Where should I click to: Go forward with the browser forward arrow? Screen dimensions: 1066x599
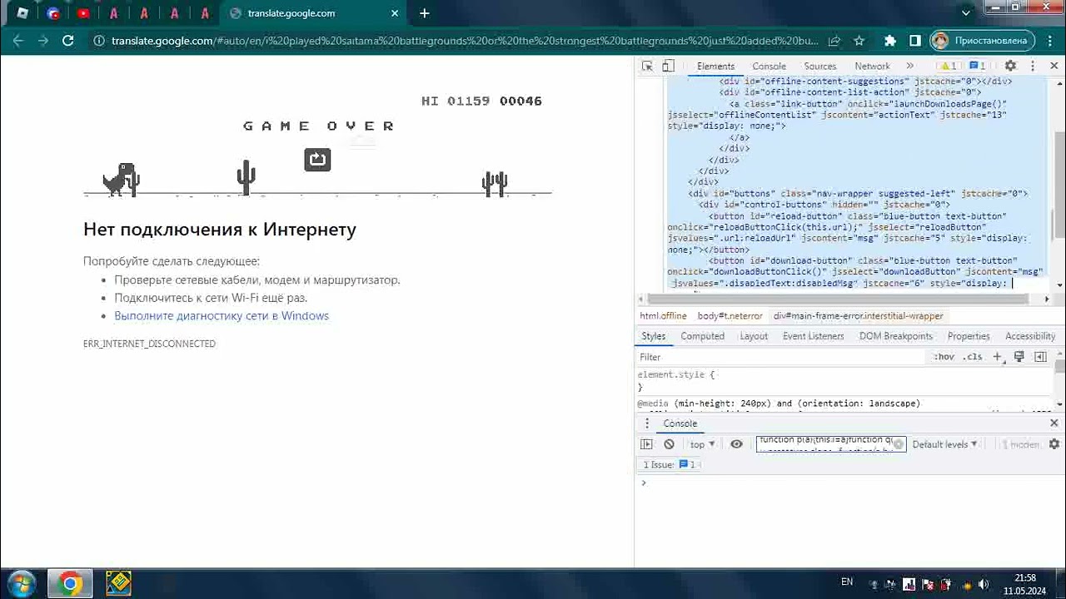click(43, 40)
